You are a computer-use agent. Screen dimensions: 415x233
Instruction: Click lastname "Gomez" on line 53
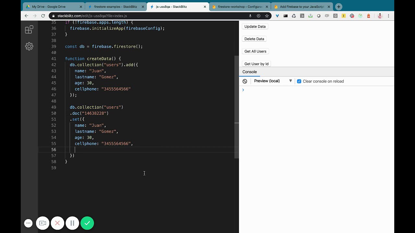96,131
